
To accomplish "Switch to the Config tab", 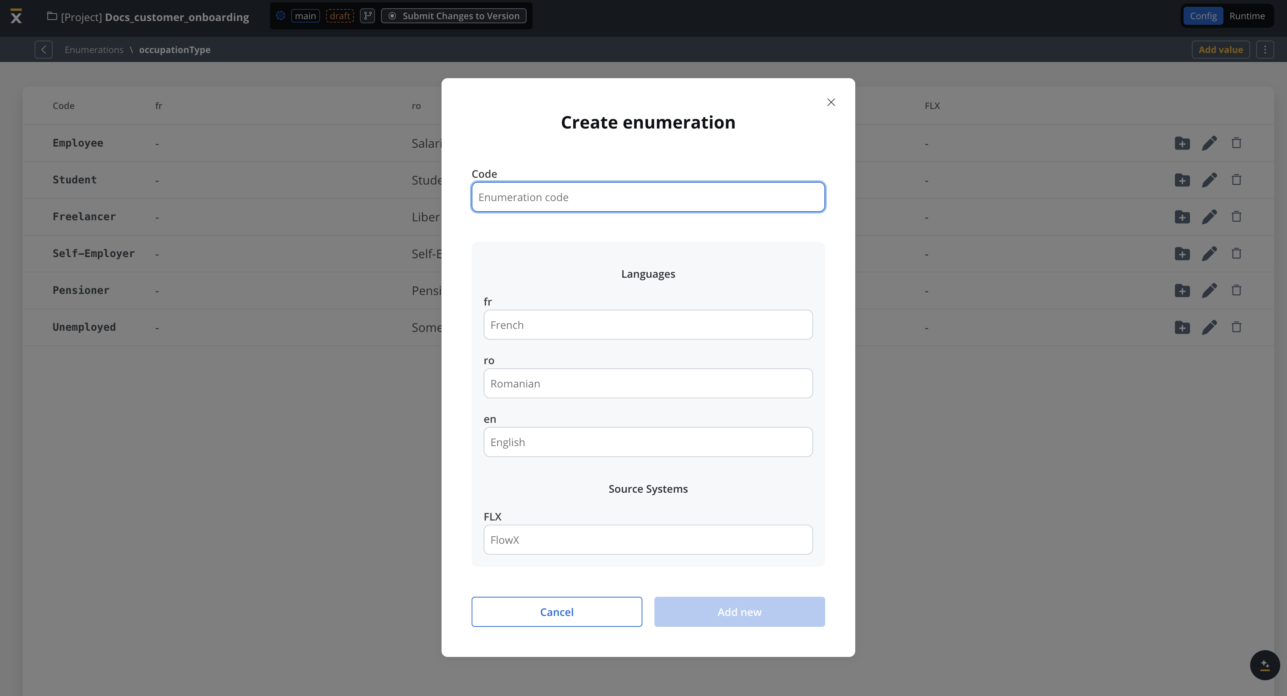I will [x=1203, y=16].
